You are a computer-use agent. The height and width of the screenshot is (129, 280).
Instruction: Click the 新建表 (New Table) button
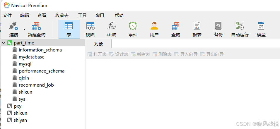140,54
